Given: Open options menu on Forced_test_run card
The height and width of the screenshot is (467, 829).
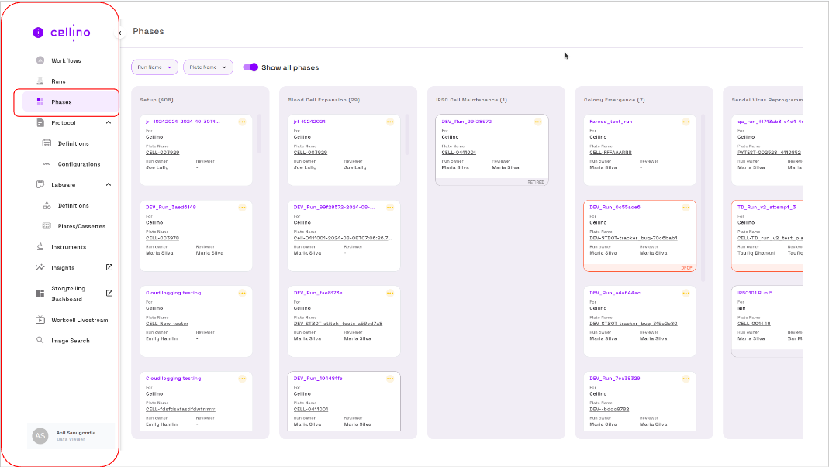Looking at the screenshot, I should [x=686, y=122].
